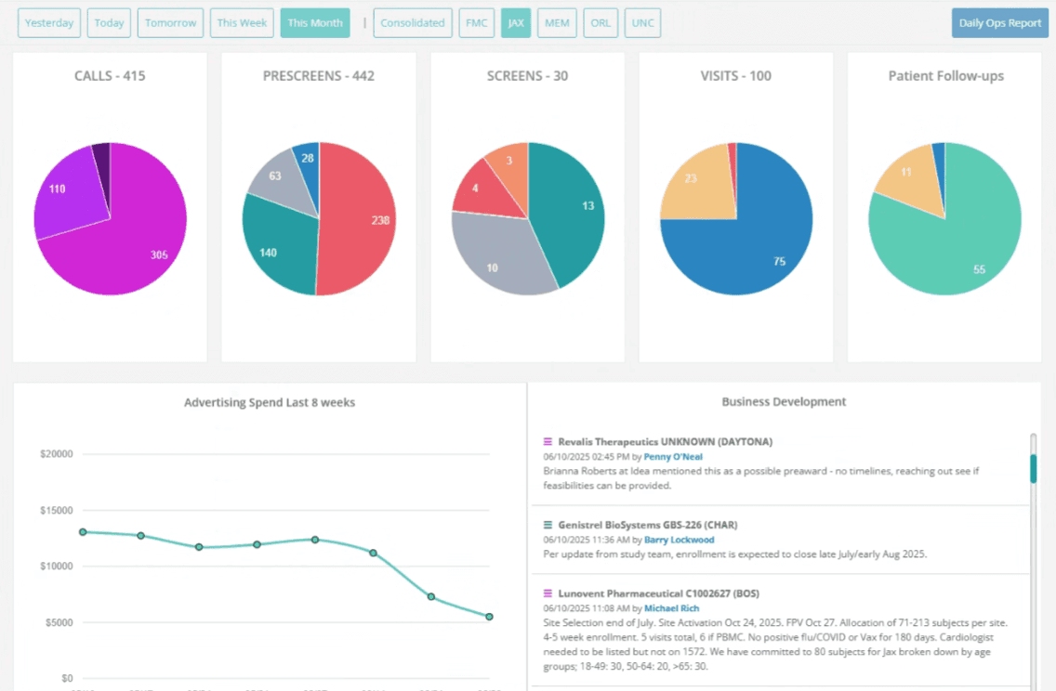Screen dimensions: 1056x691
Task: Click the first point on advertising spend line
Action: click(x=83, y=532)
